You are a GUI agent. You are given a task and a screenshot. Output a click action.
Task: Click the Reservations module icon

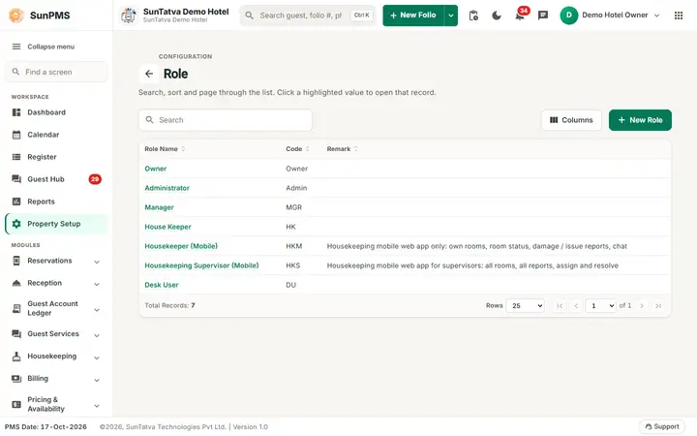point(16,261)
